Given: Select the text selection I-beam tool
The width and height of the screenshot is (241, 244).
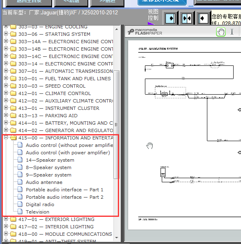Looking at the screenshot, I should coord(232,32).
